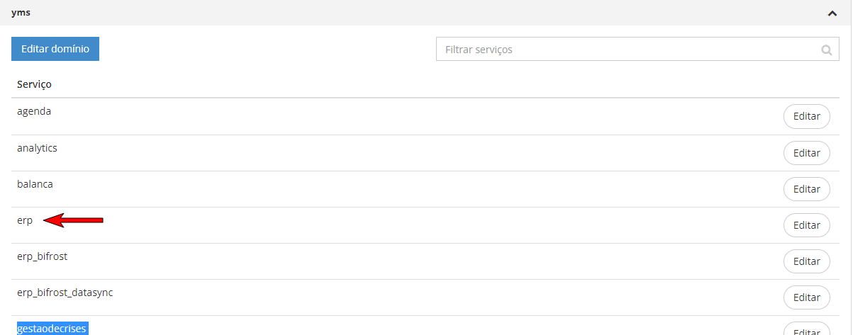This screenshot has height=335, width=853.
Task: Collapse the yms domain panel chevron
Action: (x=832, y=13)
